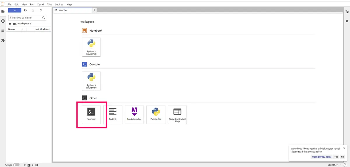This screenshot has width=350, height=167.
Task: Open the Settings menu
Action: pos(59,5)
